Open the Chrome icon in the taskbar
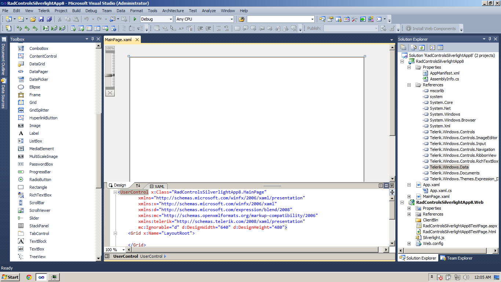 29,277
